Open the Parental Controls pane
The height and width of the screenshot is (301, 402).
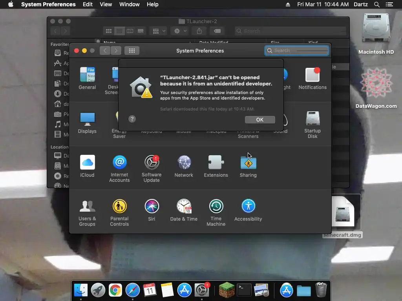(119, 213)
